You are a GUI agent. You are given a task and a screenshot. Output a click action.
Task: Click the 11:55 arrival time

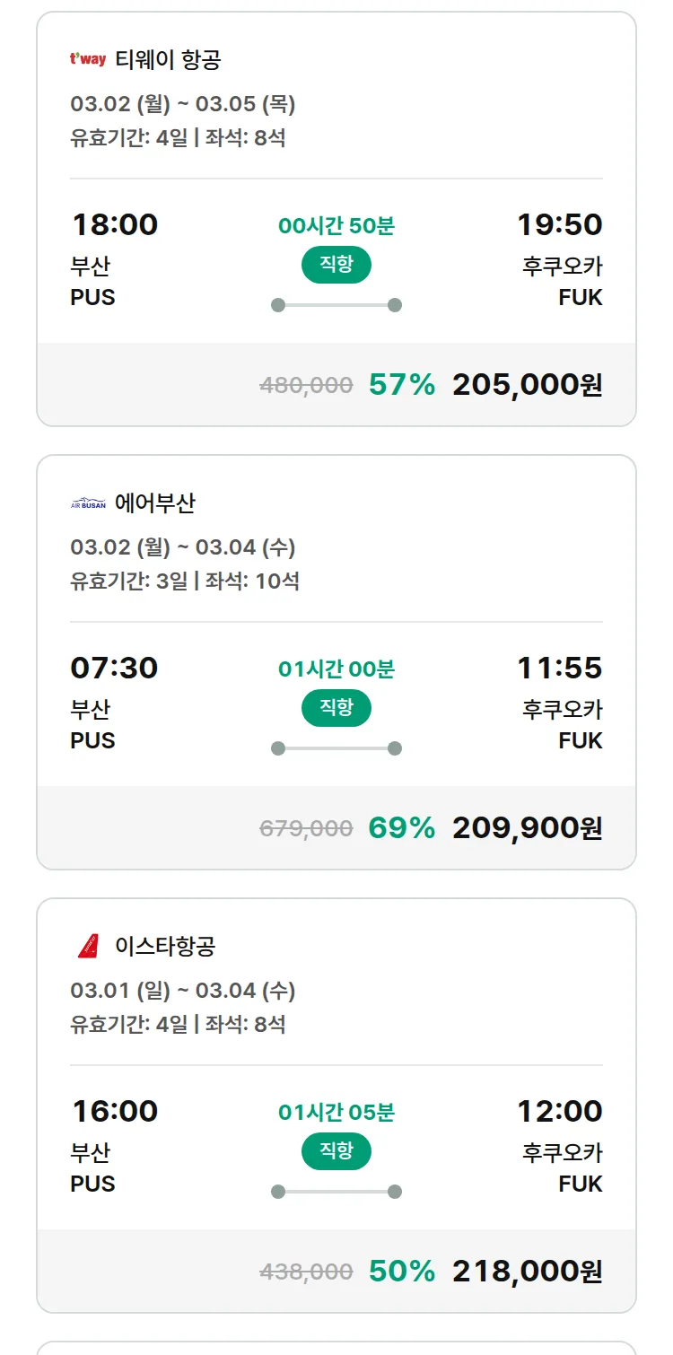tap(559, 668)
